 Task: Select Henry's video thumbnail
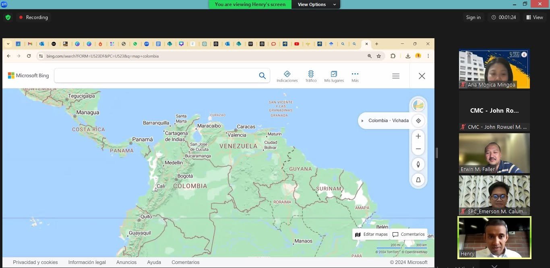pyautogui.click(x=494, y=237)
